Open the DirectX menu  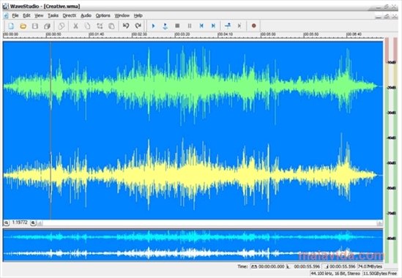tap(70, 15)
